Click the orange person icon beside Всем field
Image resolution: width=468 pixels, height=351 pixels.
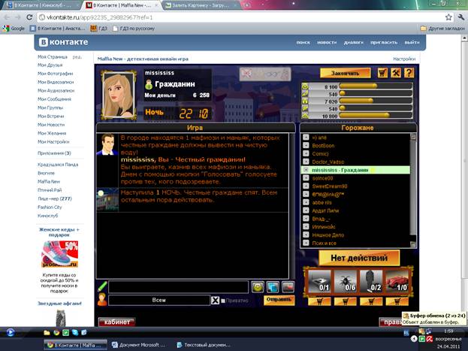click(102, 300)
